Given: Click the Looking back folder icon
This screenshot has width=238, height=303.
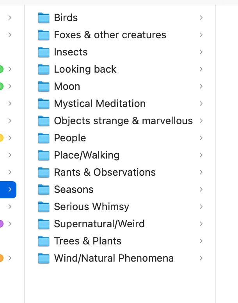Looking at the screenshot, I should pyautogui.click(x=44, y=69).
